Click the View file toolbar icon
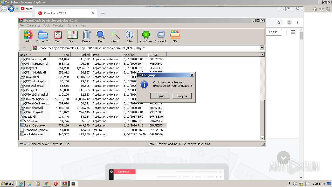Screen dimensions: 332x187 click(72, 36)
